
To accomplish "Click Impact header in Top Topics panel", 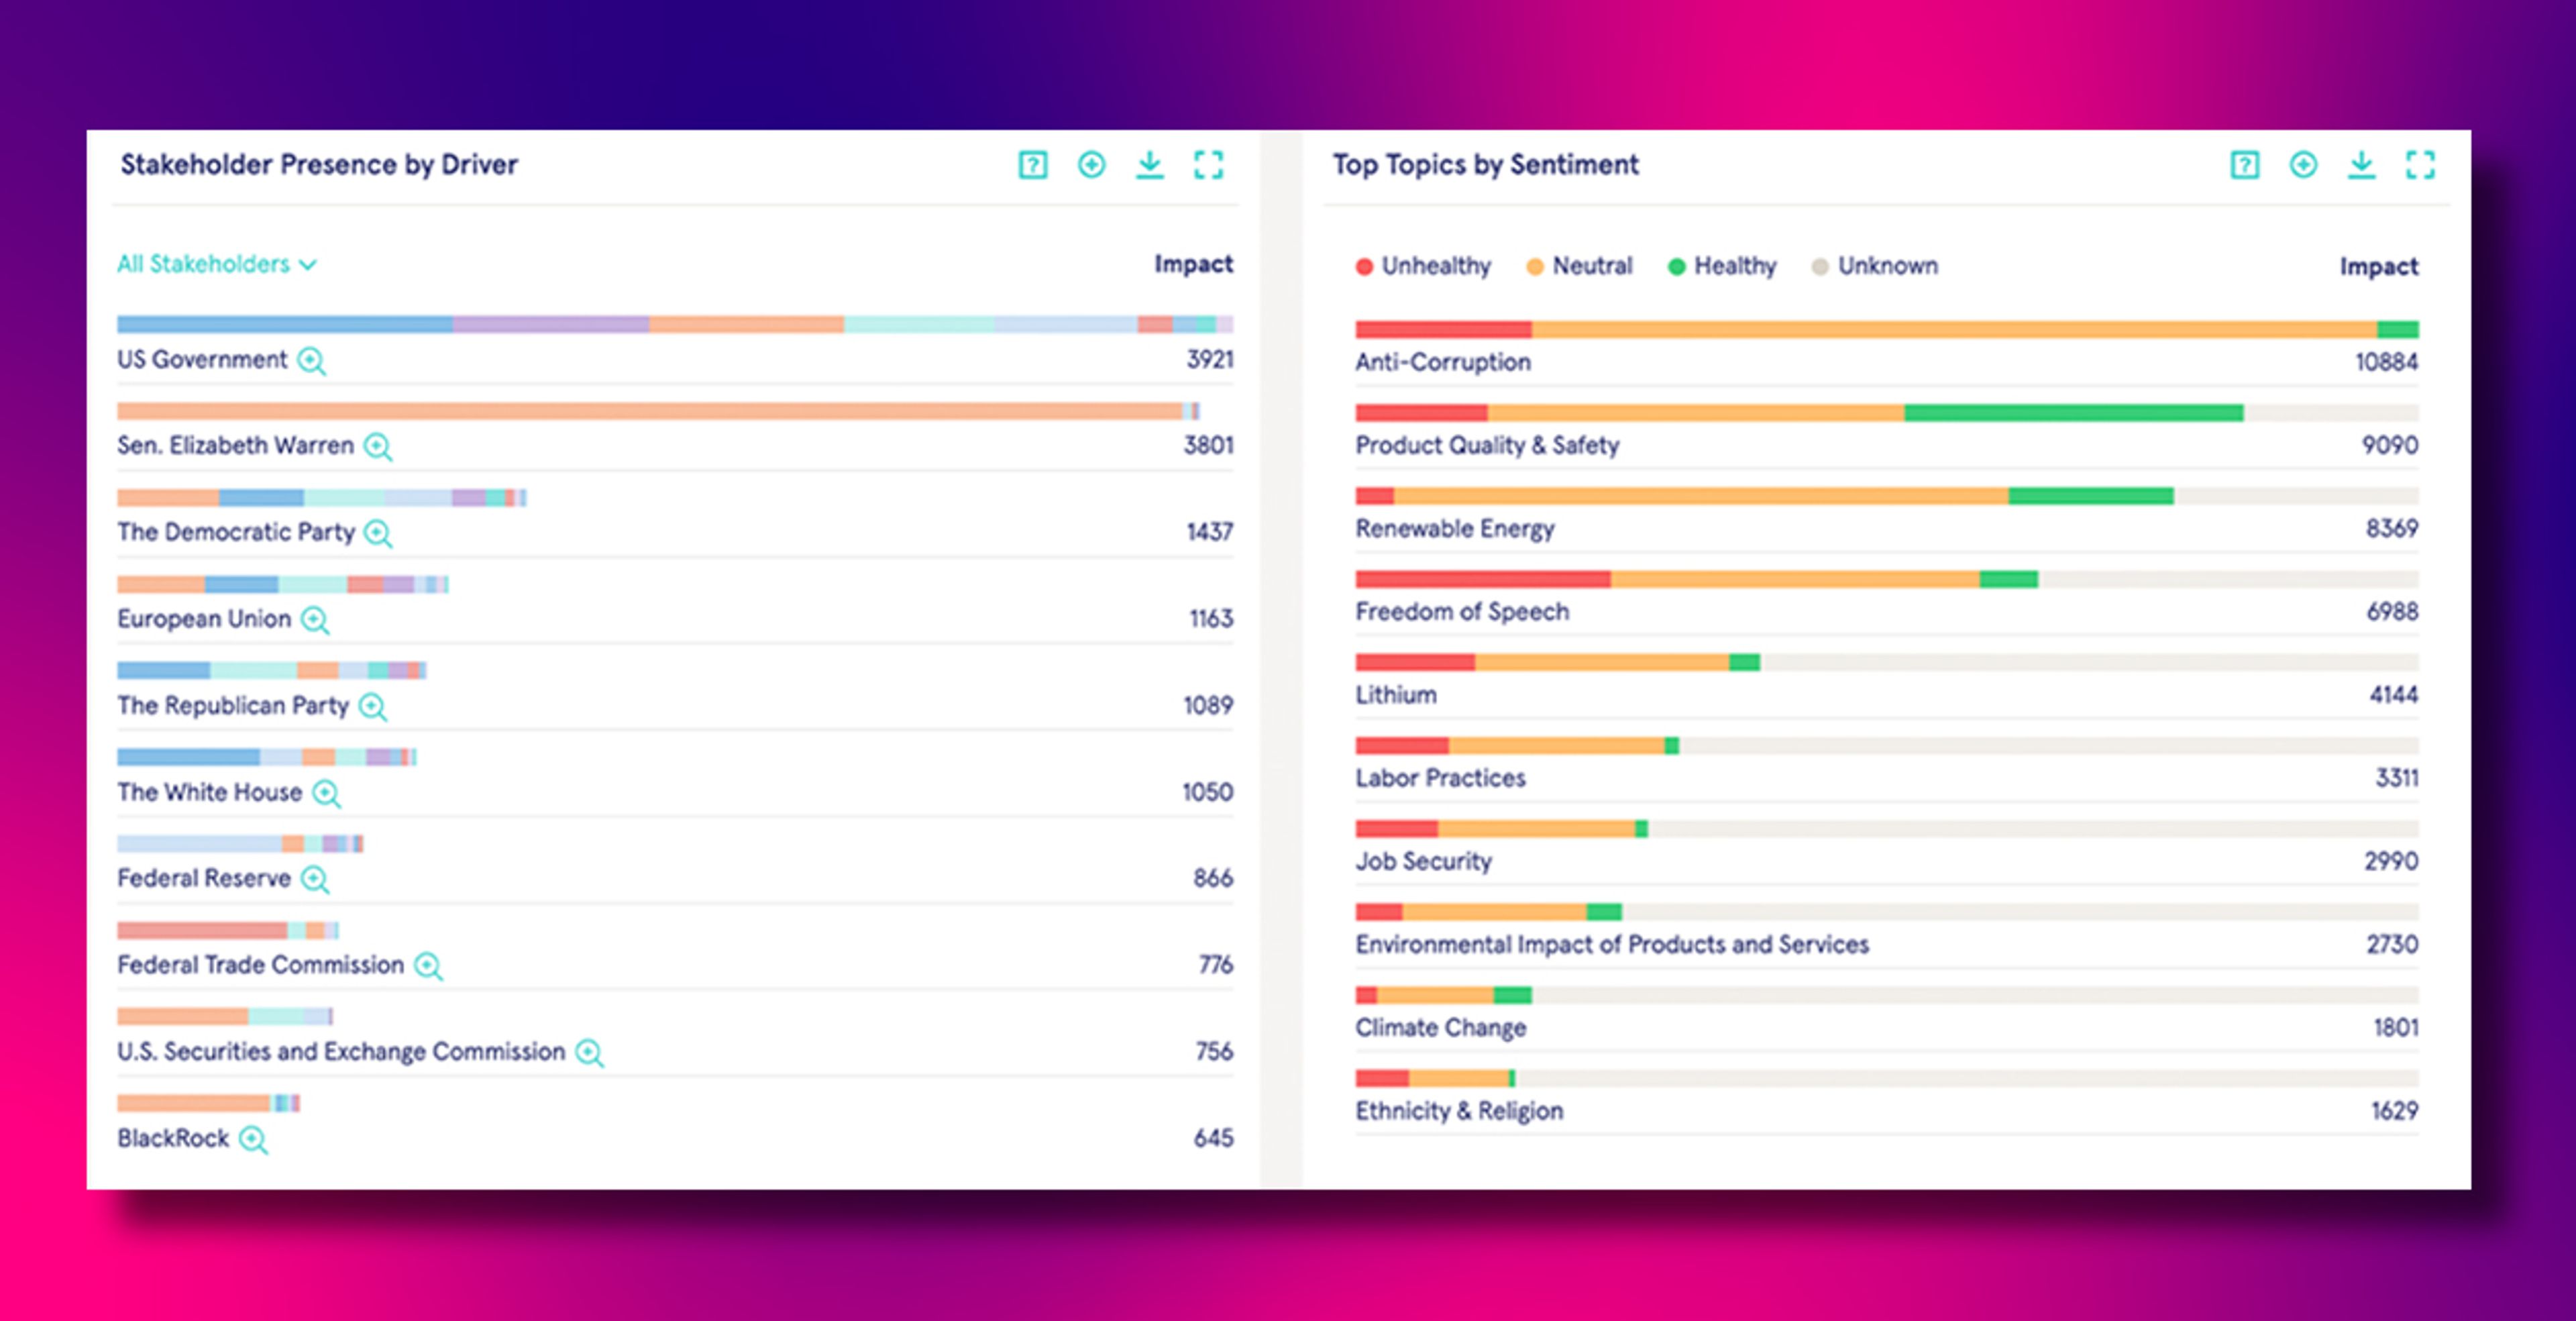I will (x=2379, y=267).
